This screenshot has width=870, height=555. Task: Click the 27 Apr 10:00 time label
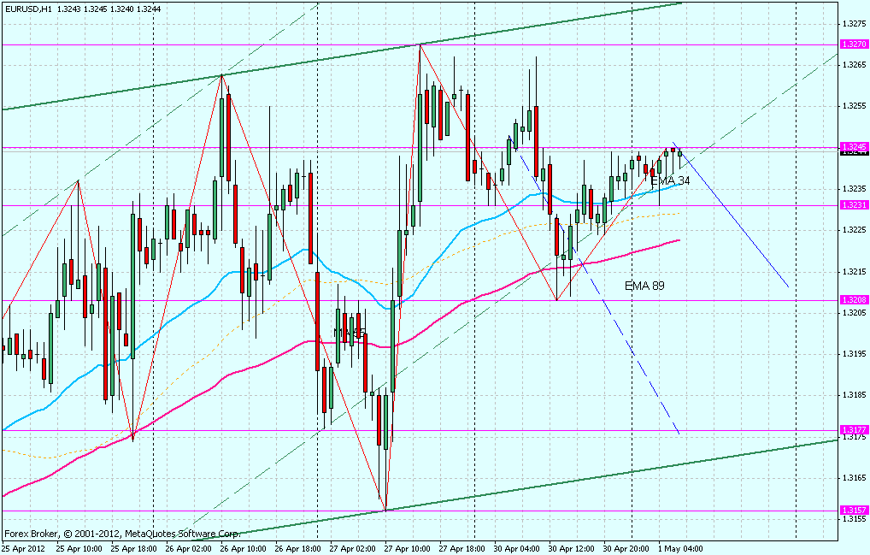coord(408,549)
